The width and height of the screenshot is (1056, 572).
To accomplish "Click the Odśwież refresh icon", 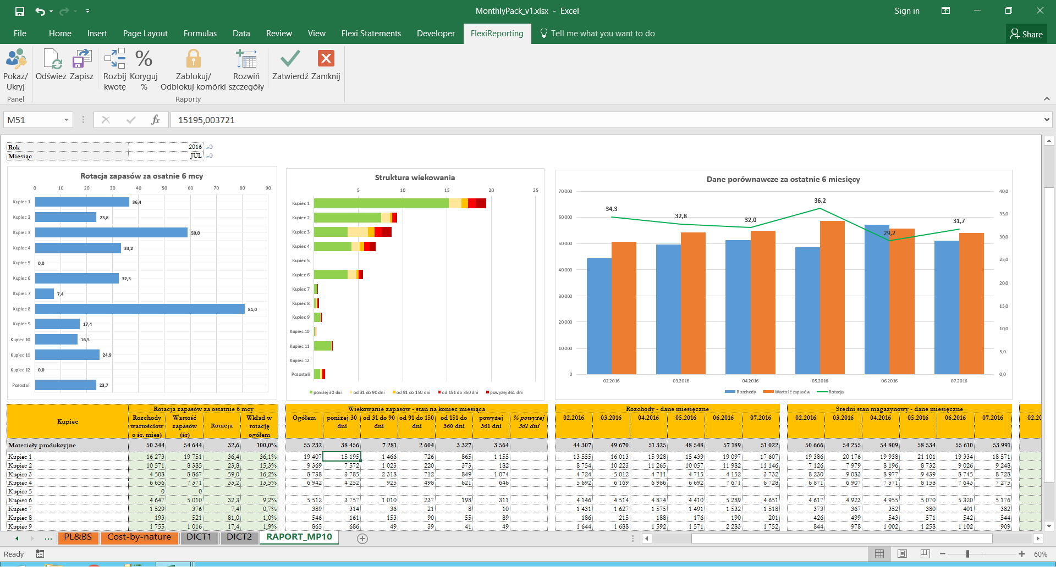I will [x=51, y=59].
